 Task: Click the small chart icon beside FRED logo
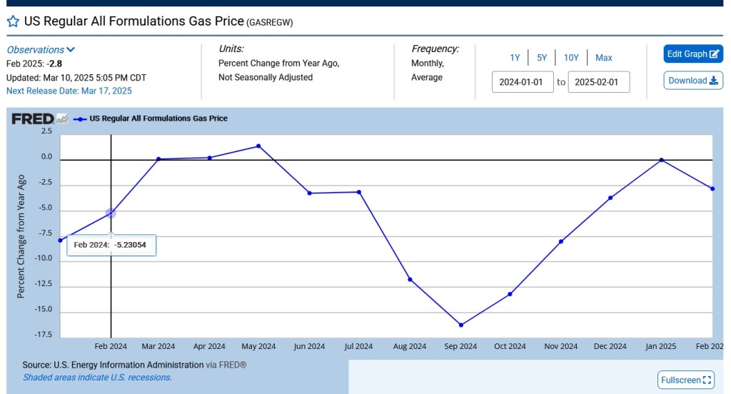pos(63,118)
